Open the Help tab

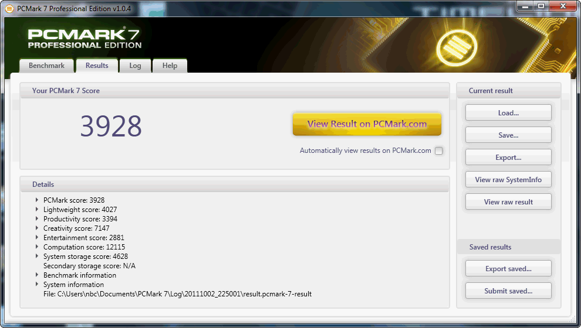[170, 66]
